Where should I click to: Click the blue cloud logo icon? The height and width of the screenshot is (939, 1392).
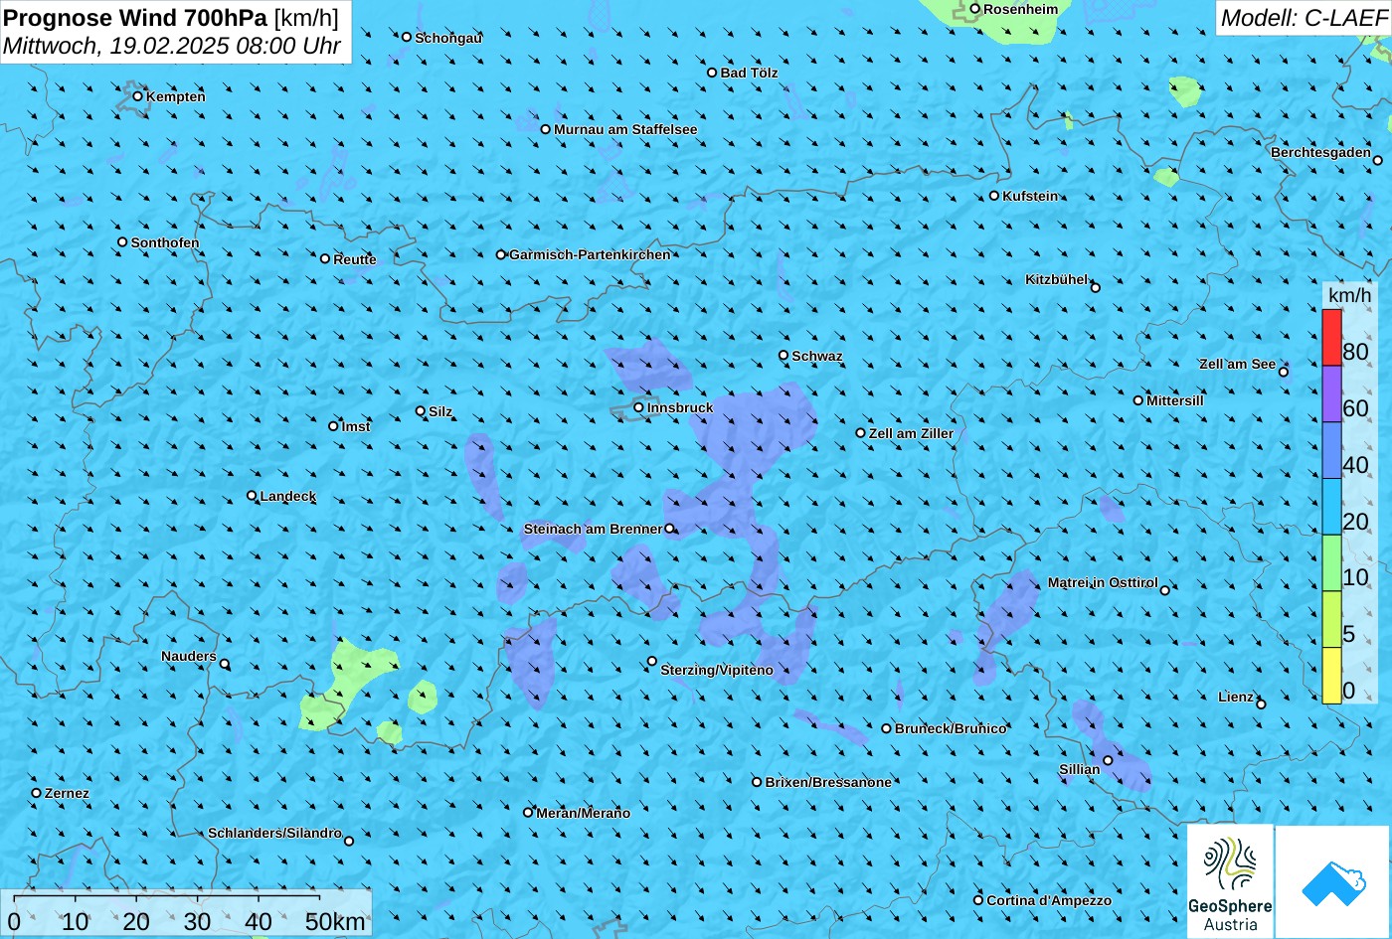point(1333,881)
